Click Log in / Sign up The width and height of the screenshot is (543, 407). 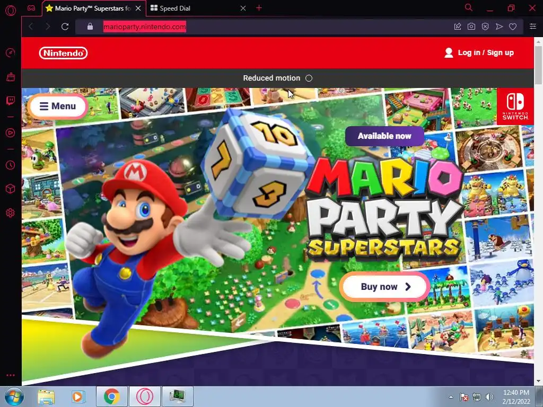click(x=479, y=52)
